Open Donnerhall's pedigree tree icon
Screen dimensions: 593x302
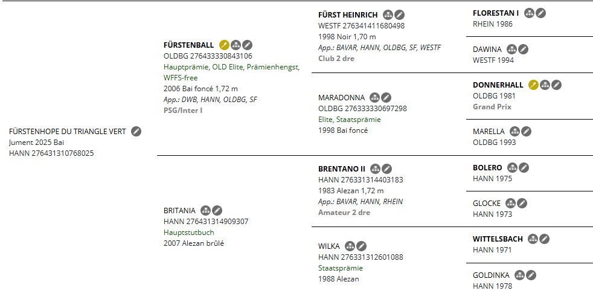pos(545,85)
